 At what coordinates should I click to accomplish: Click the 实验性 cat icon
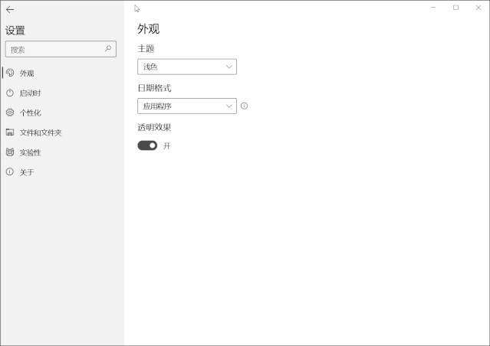click(10, 152)
